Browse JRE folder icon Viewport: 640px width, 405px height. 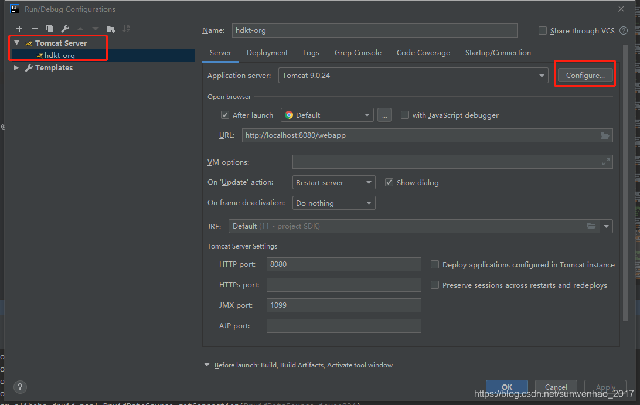[x=591, y=226]
